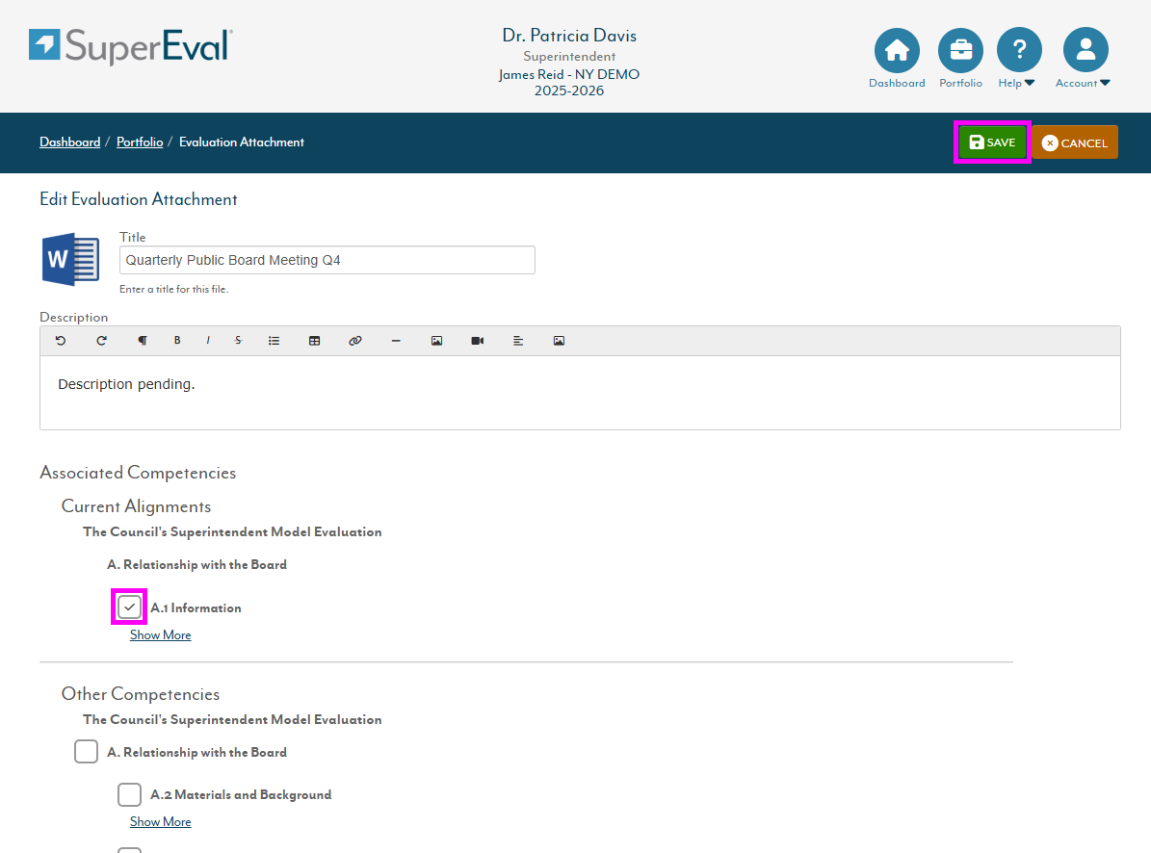Apply strikethrough formatting in the editor

[238, 341]
